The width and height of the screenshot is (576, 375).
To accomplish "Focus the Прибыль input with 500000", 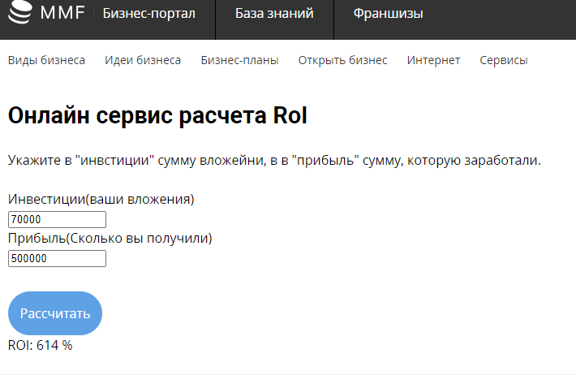I will pos(57,259).
